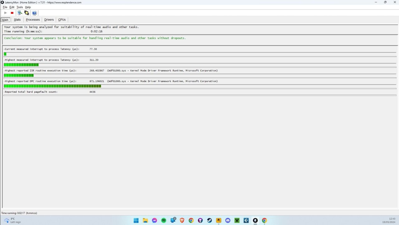The image size is (399, 225).
Task: Stop the latency monitor with the red square
Action: [12, 13]
